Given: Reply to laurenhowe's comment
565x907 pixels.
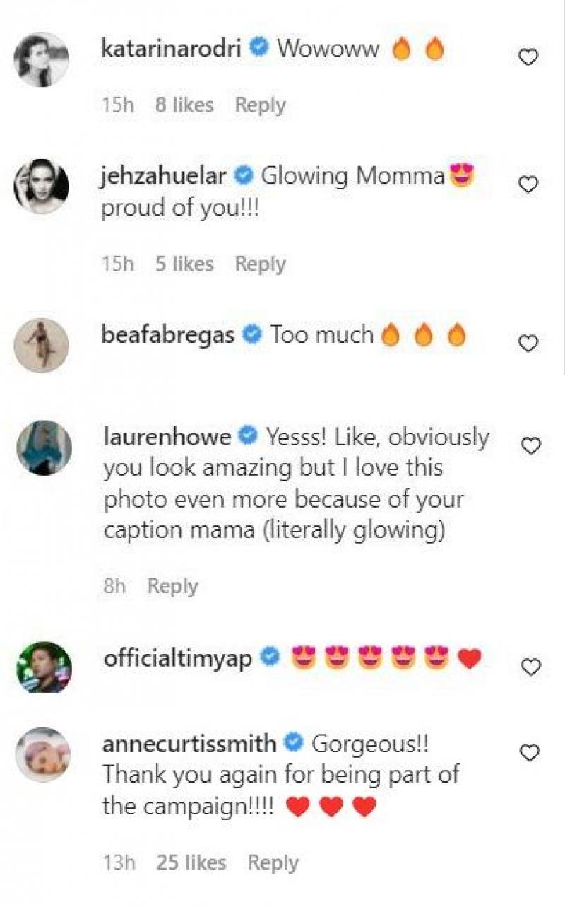Looking at the screenshot, I should [x=172, y=586].
